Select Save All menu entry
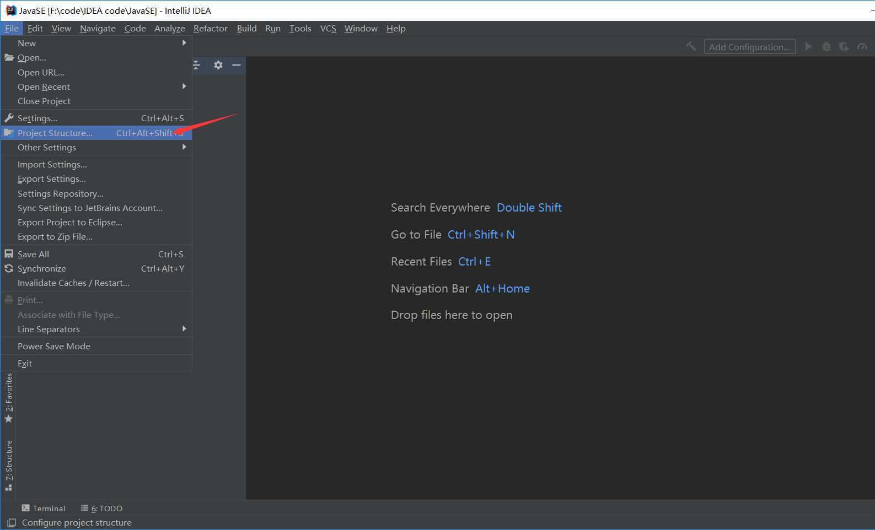The width and height of the screenshot is (875, 530). (x=96, y=254)
